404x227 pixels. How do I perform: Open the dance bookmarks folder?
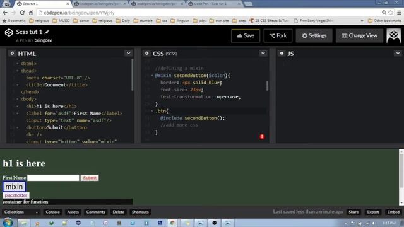81,21
